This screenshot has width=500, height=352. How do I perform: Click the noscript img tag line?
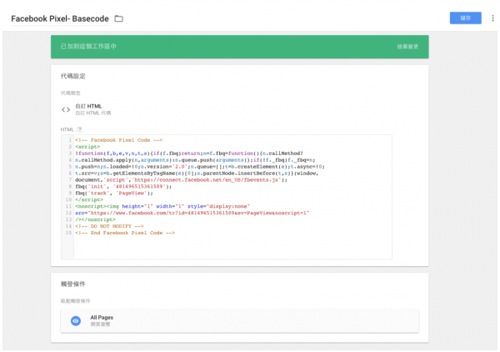coord(162,206)
